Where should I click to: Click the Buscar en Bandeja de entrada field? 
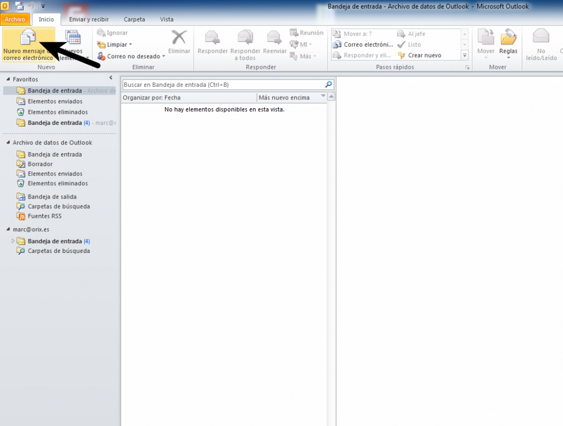(x=223, y=85)
